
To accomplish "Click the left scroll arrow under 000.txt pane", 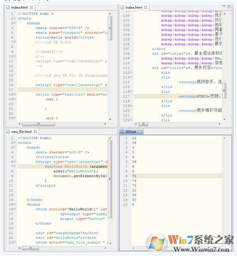I will click(134, 248).
